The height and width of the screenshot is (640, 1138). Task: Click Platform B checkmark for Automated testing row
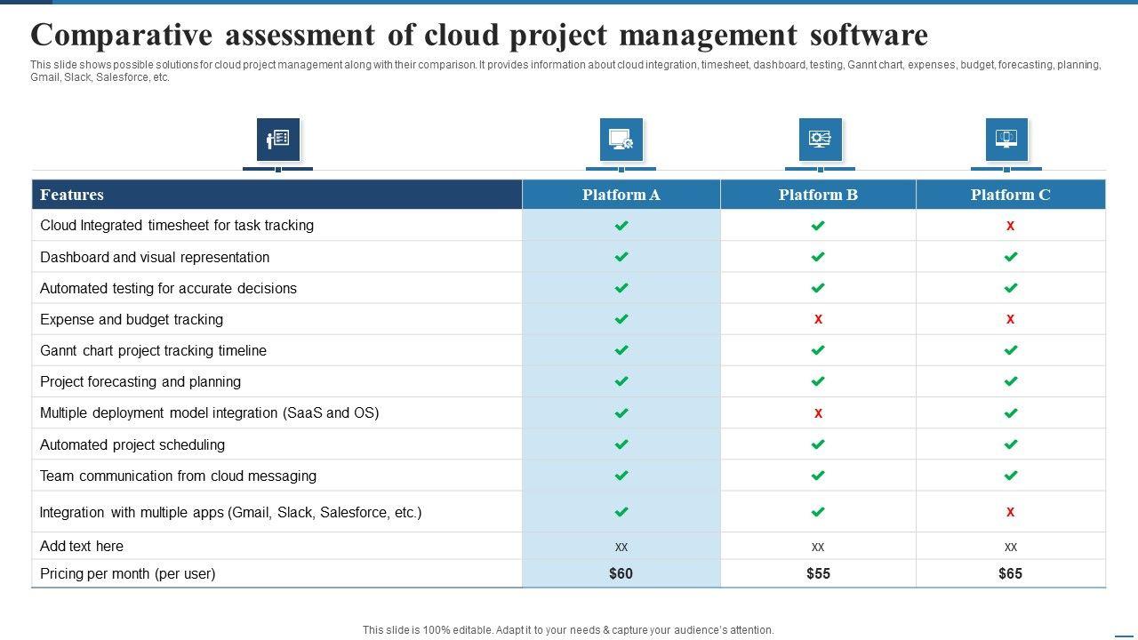[818, 288]
